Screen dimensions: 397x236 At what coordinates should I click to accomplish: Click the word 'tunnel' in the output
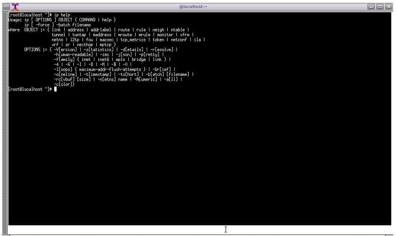tap(58, 35)
